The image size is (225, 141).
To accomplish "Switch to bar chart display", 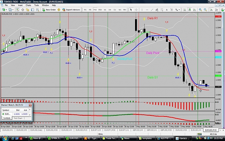I will coord(185,10).
